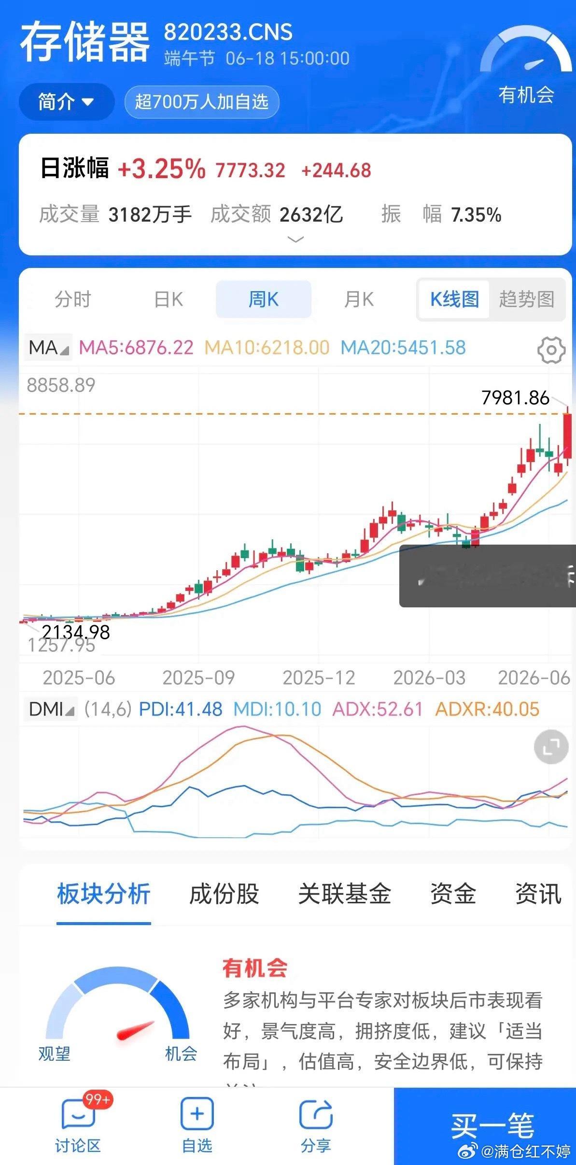Tap the 7981.86 high price marker
This screenshot has height=1165, width=576.
point(515,398)
